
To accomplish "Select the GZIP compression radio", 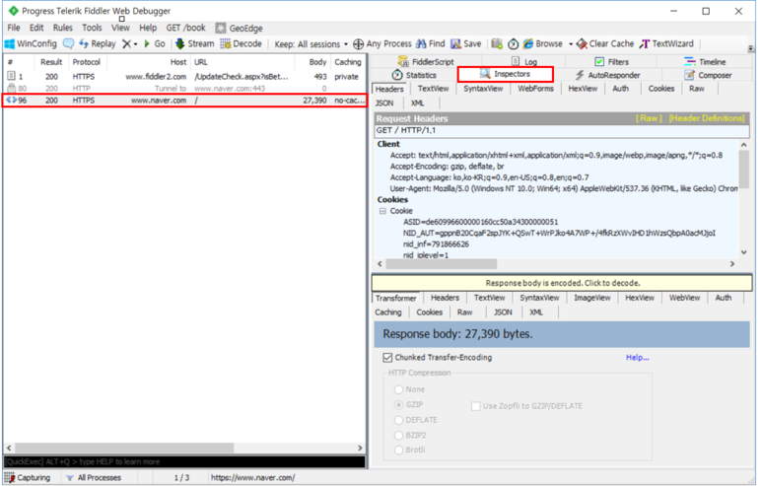I will 399,404.
